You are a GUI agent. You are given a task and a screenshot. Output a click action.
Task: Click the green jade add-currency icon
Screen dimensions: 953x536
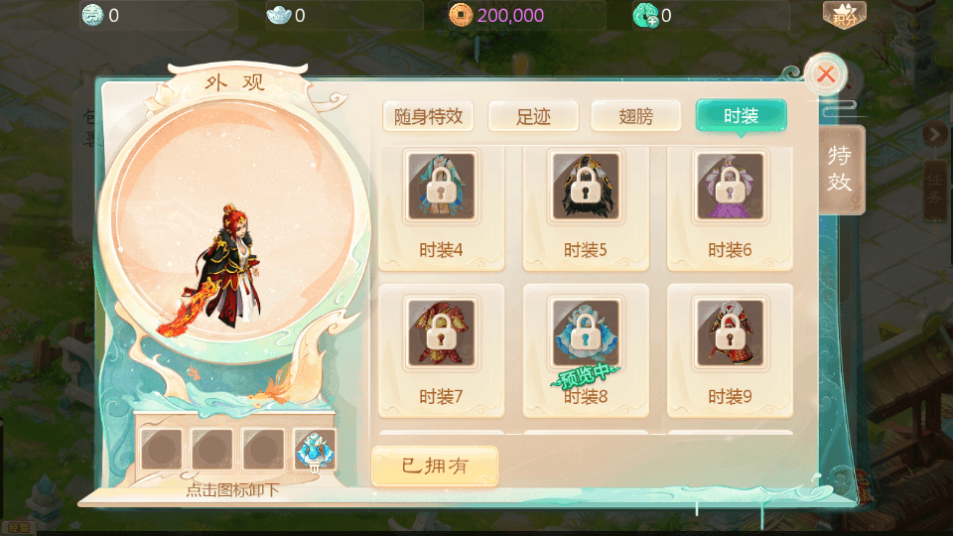click(x=645, y=15)
